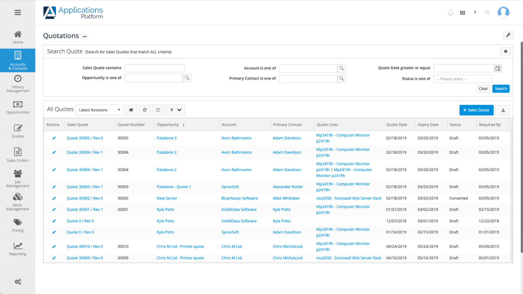523x294 pixels.
Task: Refresh the All Quotes list
Action: [x=145, y=110]
